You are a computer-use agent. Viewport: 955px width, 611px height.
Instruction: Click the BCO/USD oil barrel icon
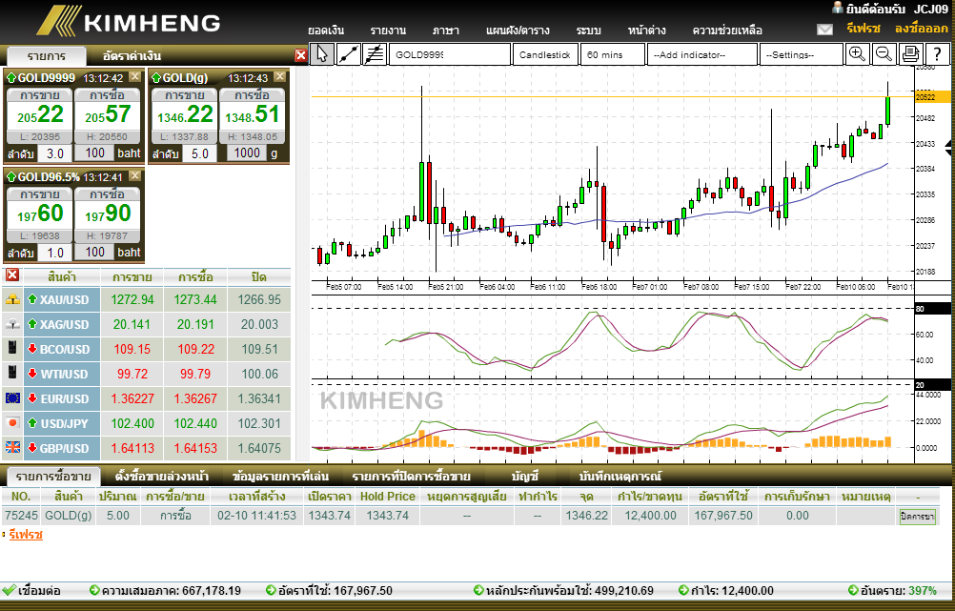click(x=12, y=349)
